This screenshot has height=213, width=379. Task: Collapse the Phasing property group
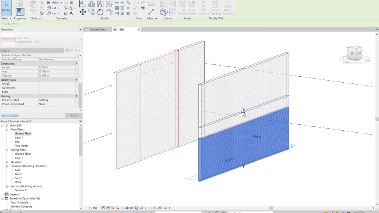[x=76, y=96]
